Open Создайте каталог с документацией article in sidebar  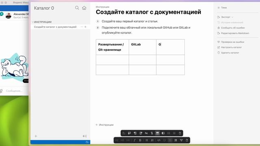(x=55, y=27)
